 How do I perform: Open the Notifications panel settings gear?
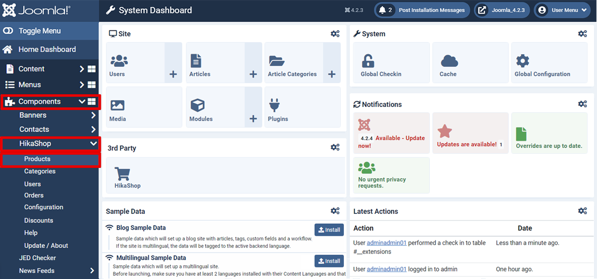582,104
